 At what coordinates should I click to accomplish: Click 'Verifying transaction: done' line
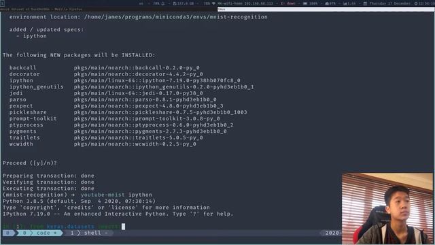48,182
